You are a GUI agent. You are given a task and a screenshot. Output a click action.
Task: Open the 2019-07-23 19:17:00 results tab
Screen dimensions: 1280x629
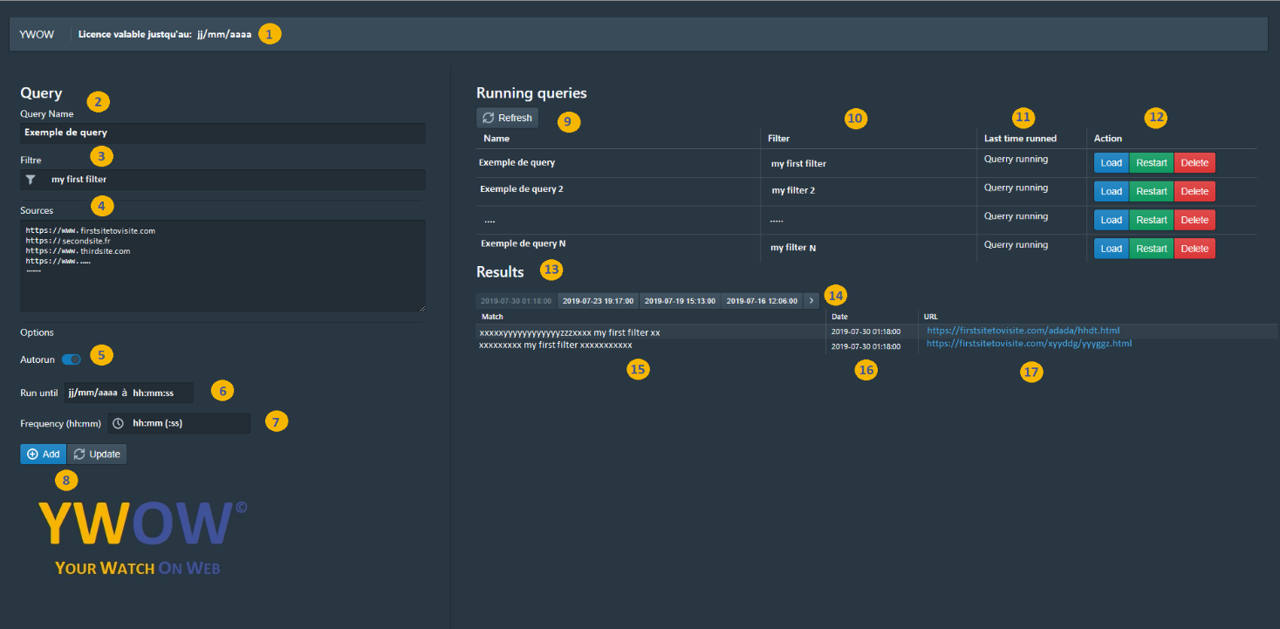598,301
